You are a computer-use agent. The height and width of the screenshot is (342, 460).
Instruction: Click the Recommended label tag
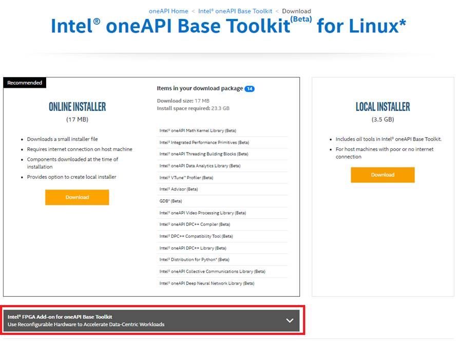tap(25, 83)
